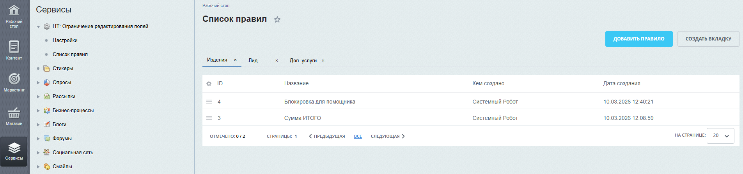Select the Блокировка для помощника rule name

[x=319, y=102]
